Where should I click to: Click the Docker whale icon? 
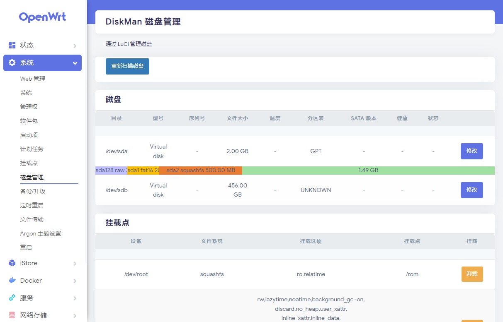coord(12,281)
